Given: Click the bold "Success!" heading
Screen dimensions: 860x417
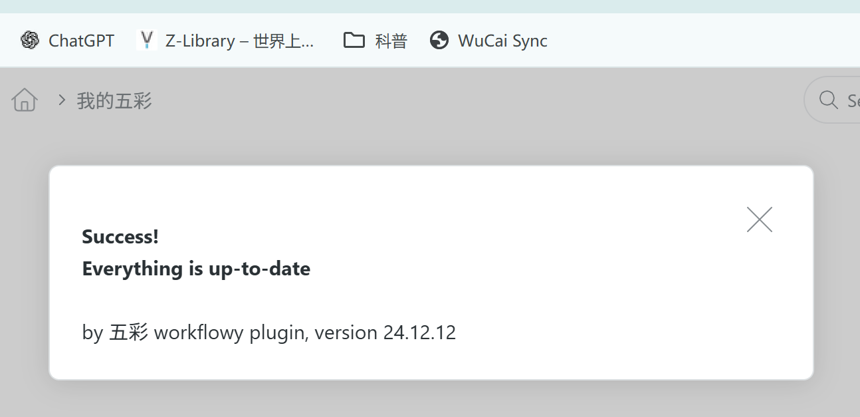Looking at the screenshot, I should [120, 237].
